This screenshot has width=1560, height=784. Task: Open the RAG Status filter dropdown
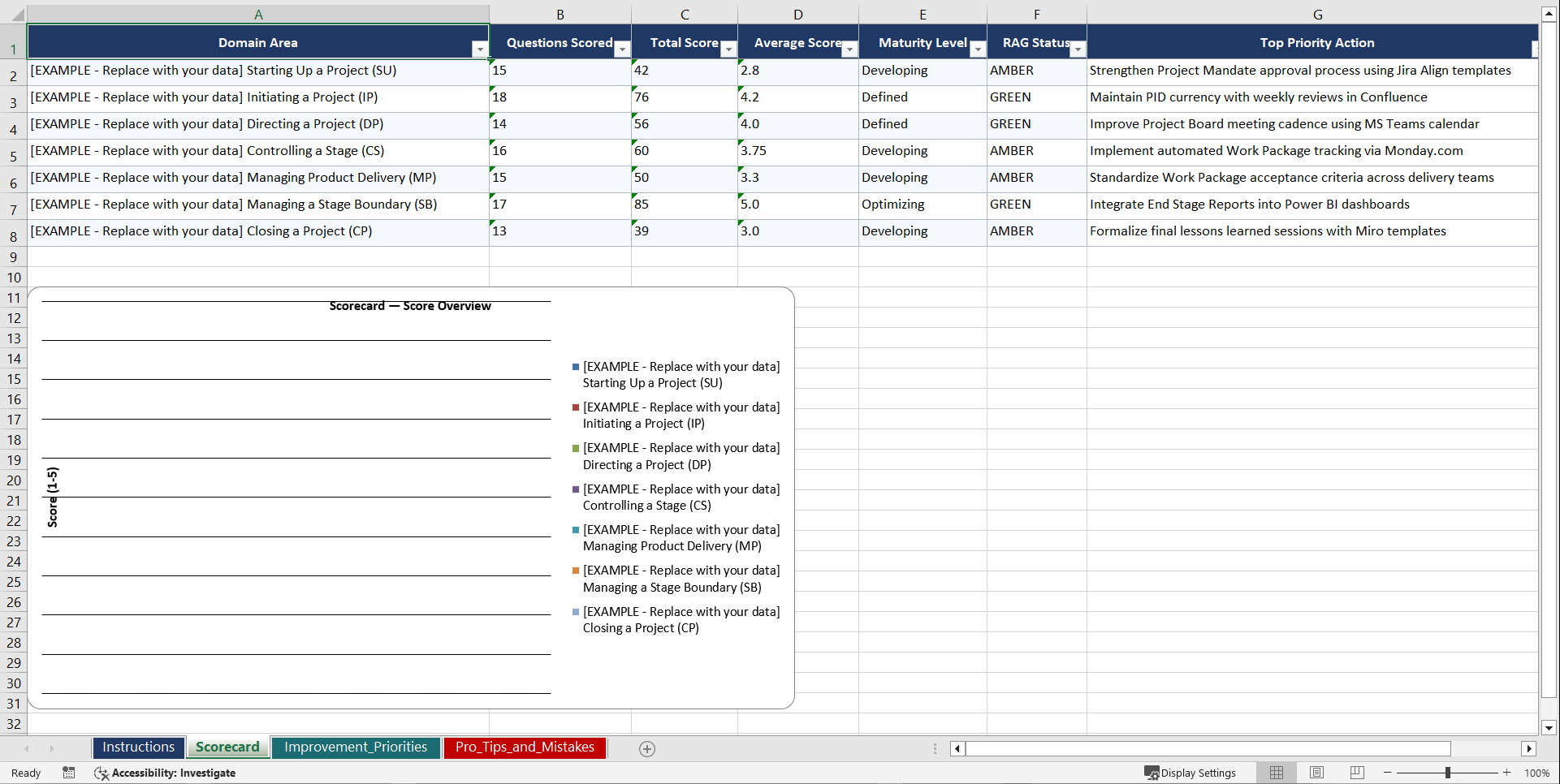tap(1078, 50)
